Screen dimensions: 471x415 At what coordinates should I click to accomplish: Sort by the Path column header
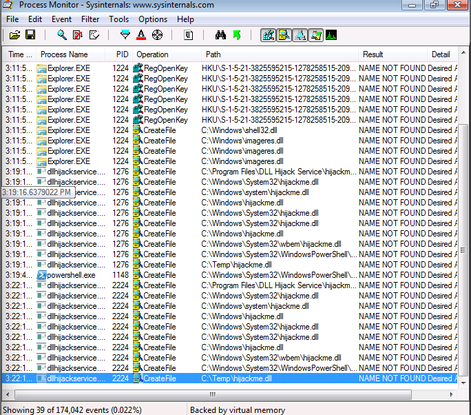click(280, 54)
